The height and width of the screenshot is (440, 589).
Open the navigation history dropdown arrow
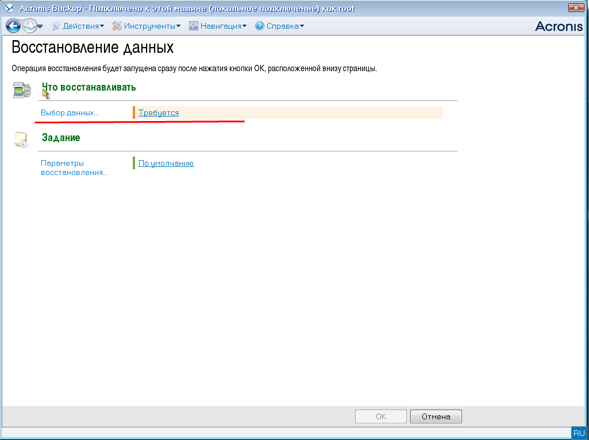point(40,26)
